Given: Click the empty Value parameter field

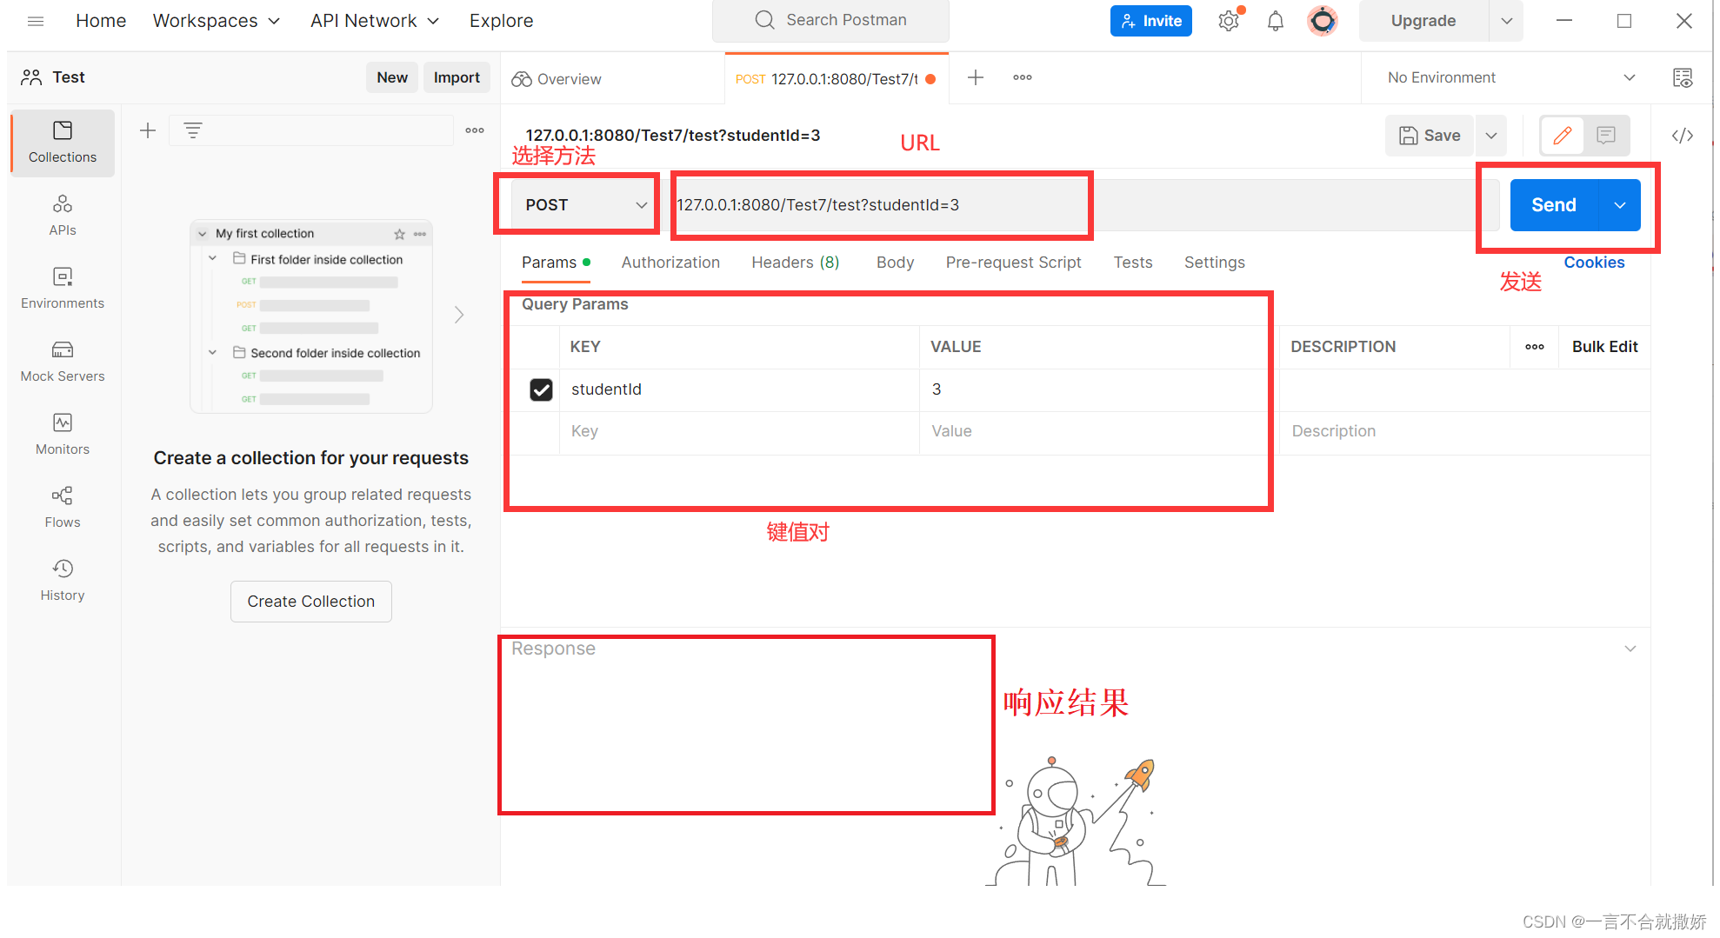Looking at the screenshot, I should coord(1099,432).
